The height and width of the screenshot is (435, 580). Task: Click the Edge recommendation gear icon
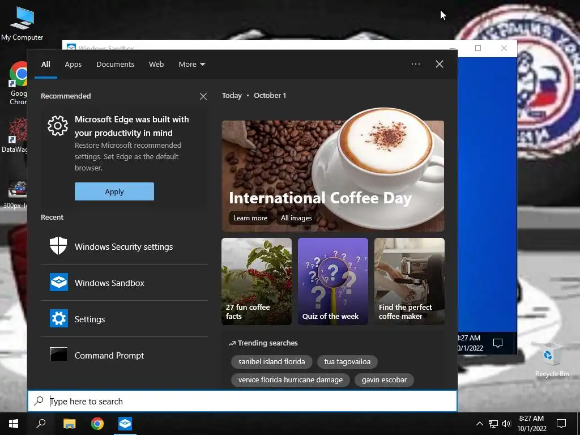click(58, 126)
